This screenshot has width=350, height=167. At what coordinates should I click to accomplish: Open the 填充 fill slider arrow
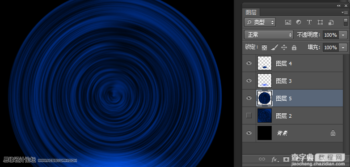coord(343,47)
